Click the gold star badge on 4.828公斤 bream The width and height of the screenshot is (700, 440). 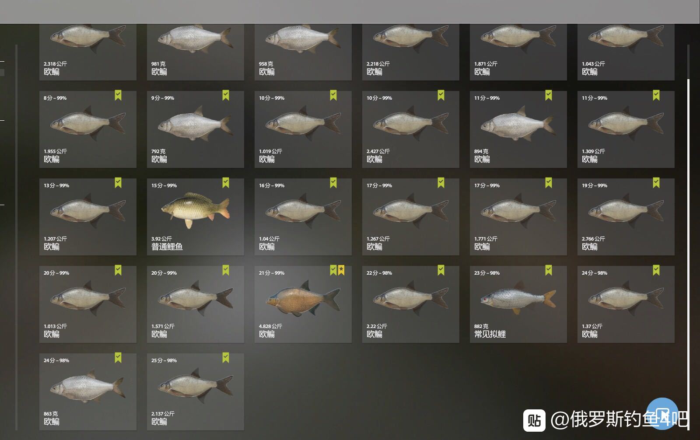(341, 270)
